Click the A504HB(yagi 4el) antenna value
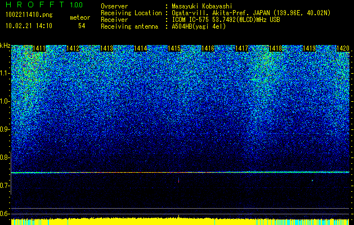This screenshot has height=225, width=354. [199, 26]
